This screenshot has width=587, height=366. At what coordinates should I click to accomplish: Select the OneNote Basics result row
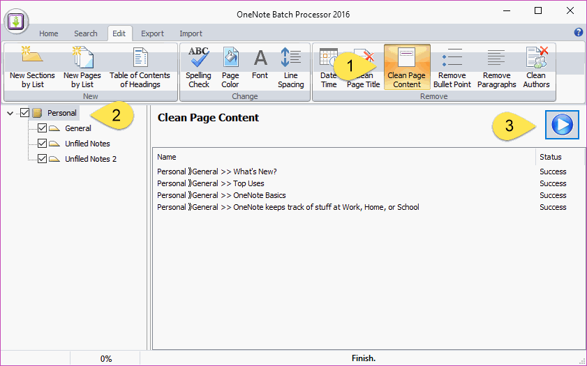369,195
